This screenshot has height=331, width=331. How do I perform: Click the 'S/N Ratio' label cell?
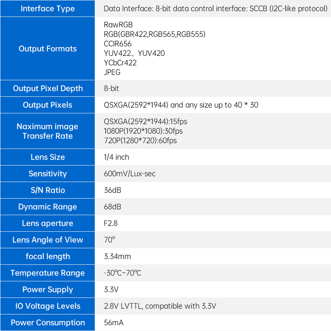pos(48,190)
